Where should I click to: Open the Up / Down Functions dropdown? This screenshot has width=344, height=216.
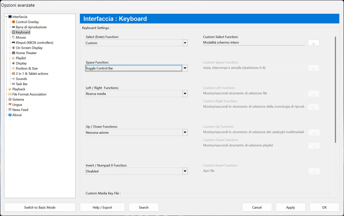(x=185, y=133)
